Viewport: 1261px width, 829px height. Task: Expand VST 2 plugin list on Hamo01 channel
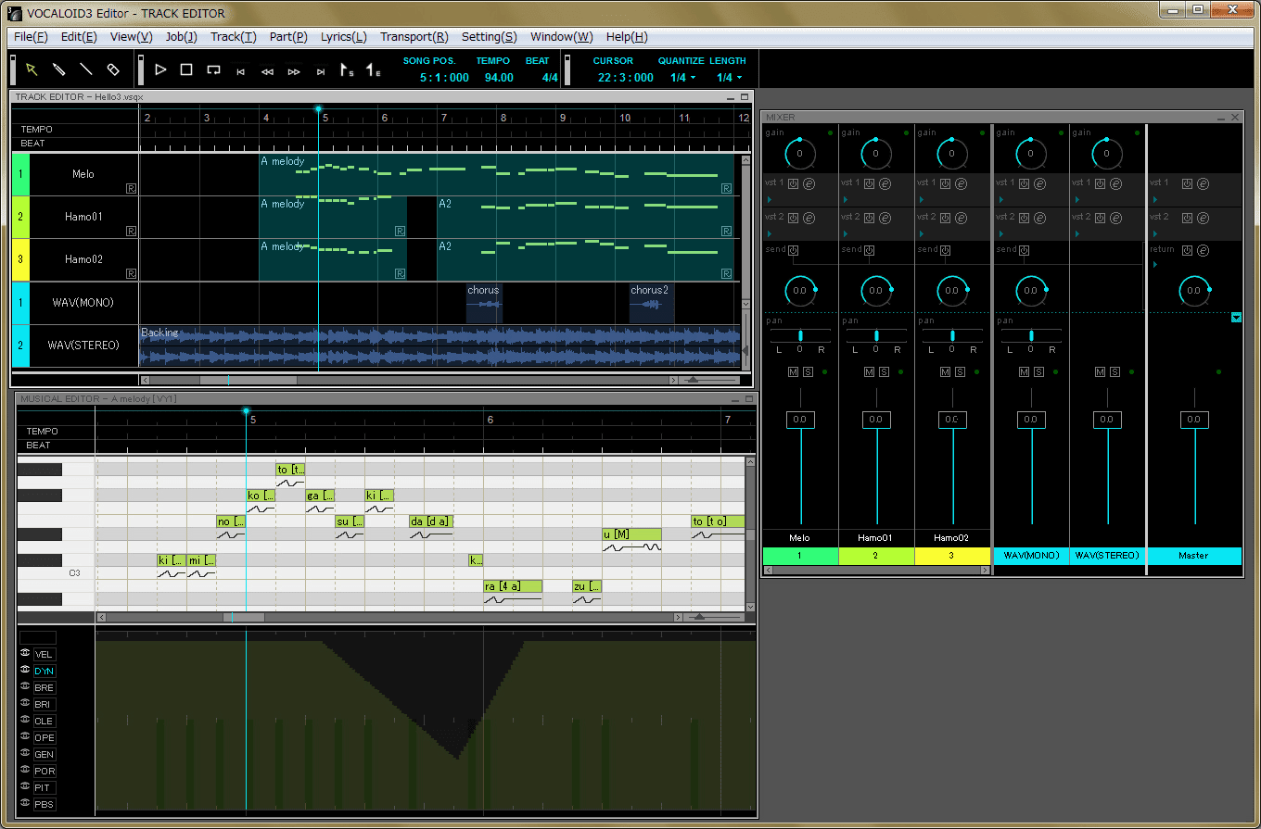845,232
